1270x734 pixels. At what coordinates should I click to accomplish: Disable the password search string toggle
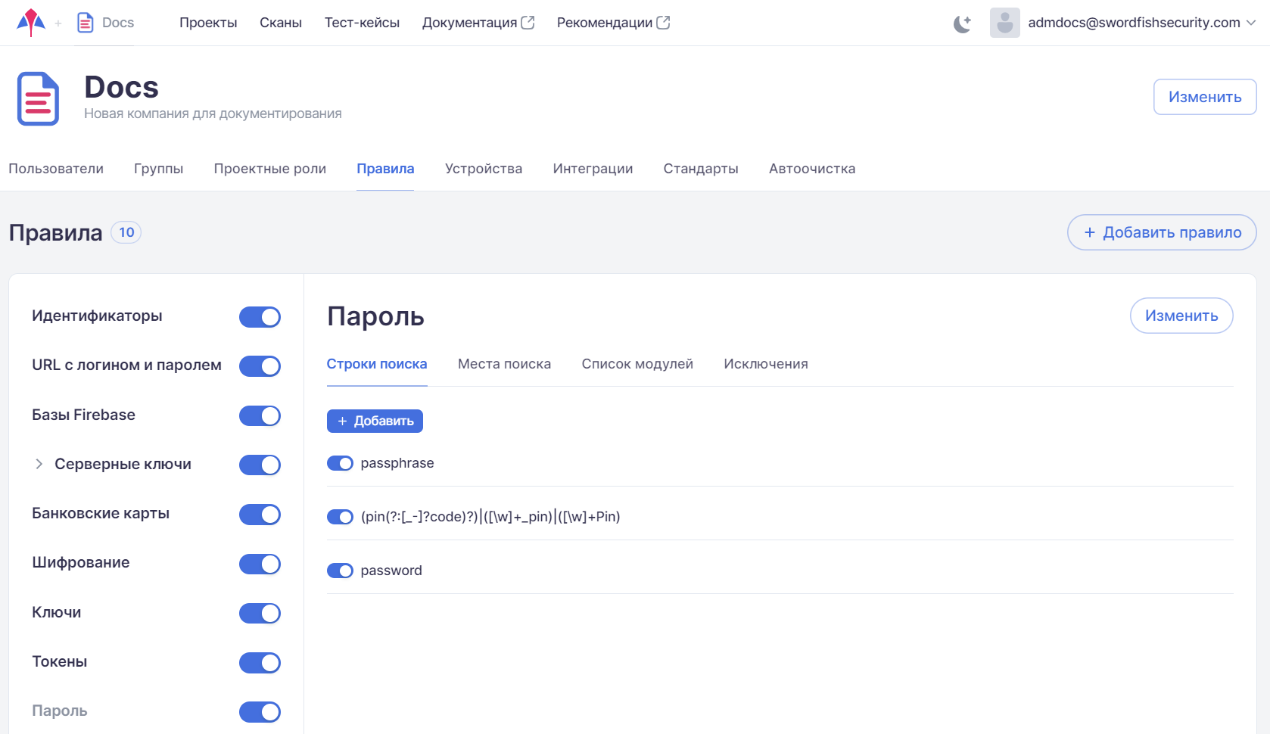click(340, 571)
